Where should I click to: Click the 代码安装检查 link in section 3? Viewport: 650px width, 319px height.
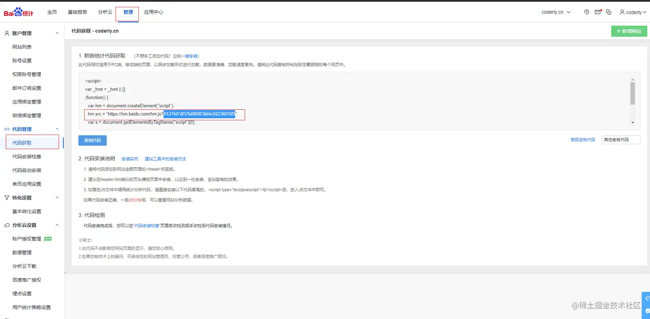pos(147,226)
